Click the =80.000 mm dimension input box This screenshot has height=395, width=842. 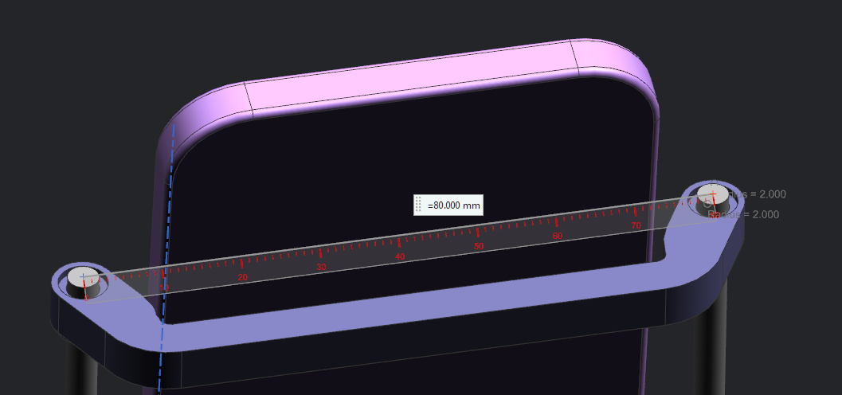click(448, 205)
